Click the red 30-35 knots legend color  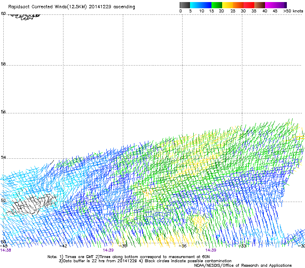(249, 5)
